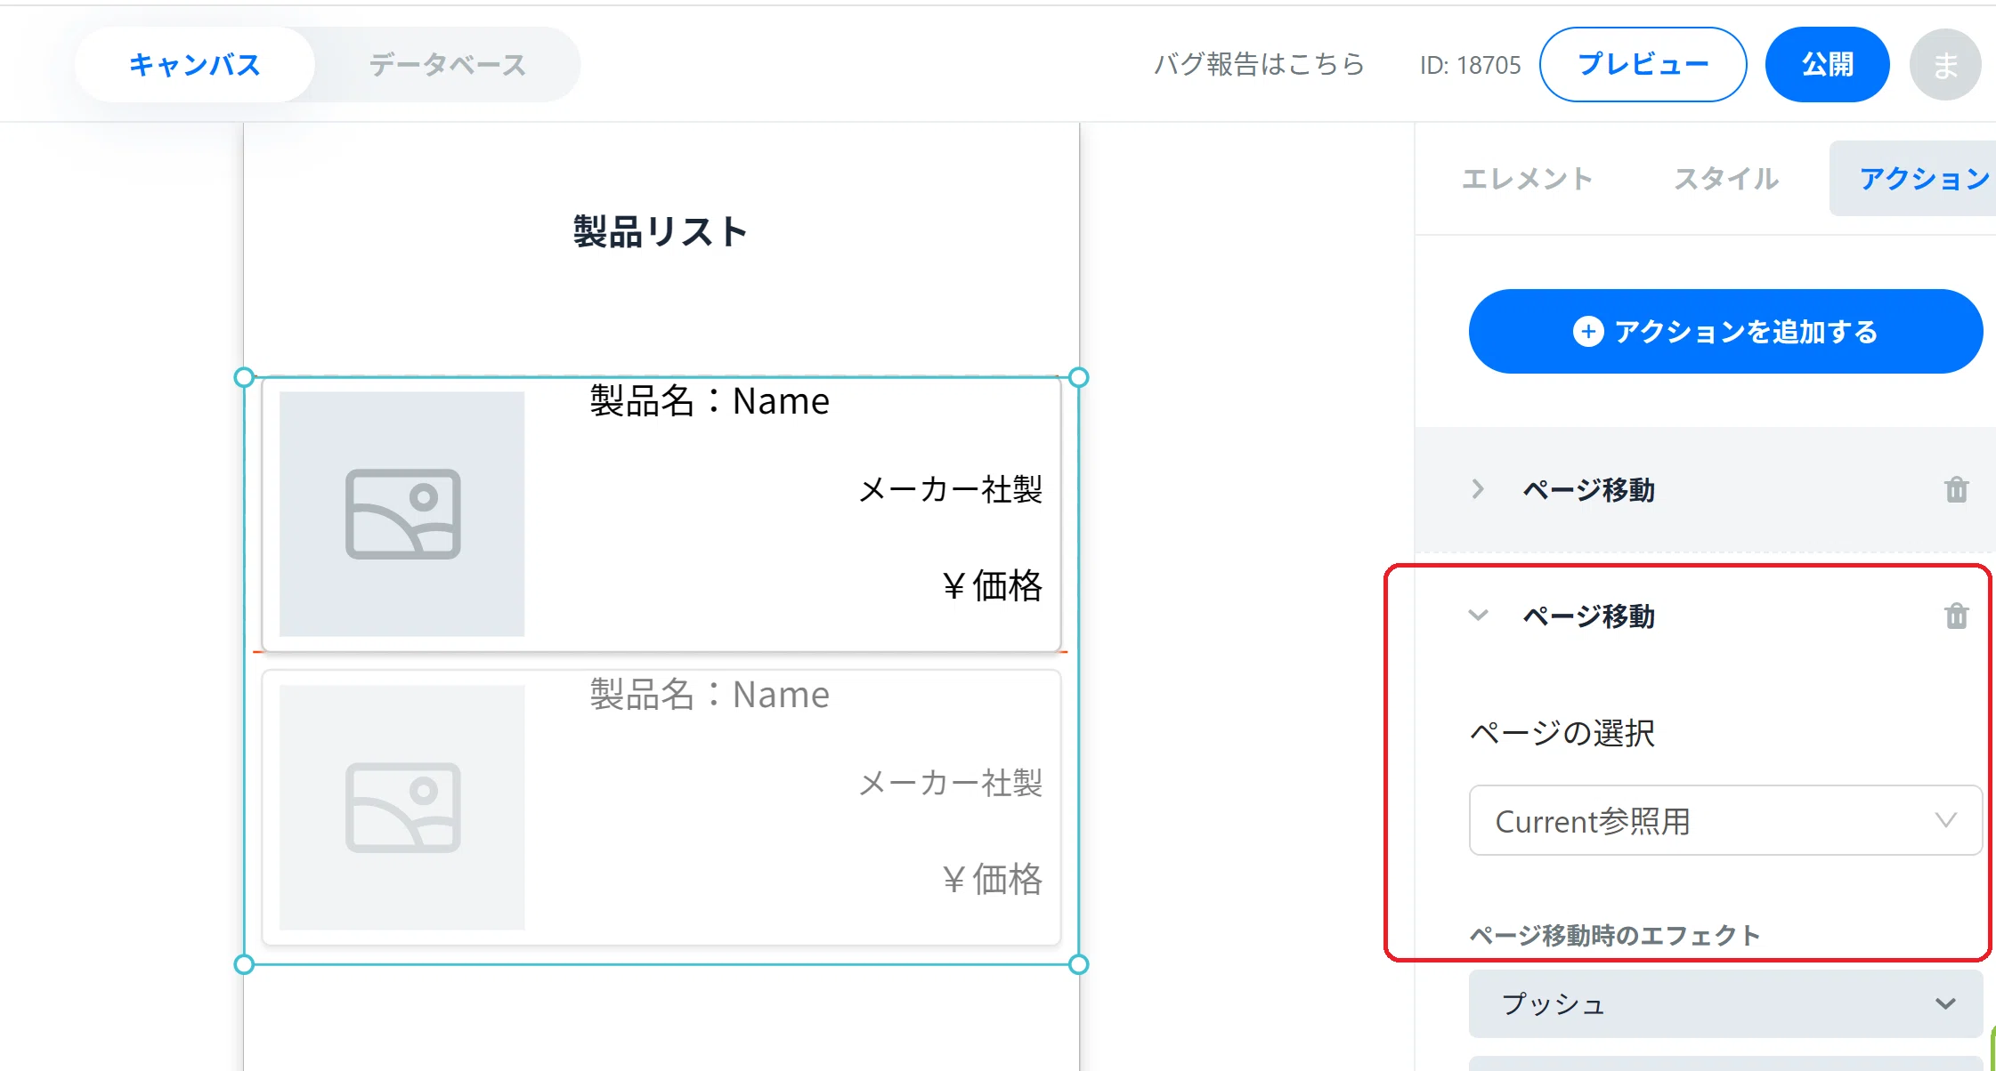
Task: Click the top-left selection resize handle
Action: coord(244,377)
